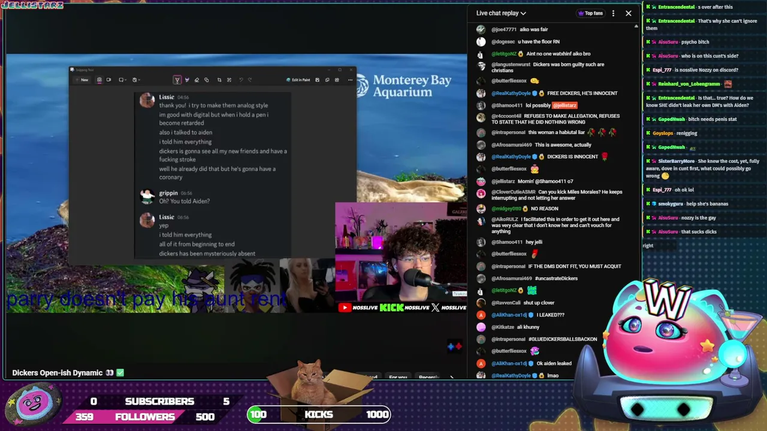
Task: Select the Ballpoint pen tool
Action: tap(177, 80)
